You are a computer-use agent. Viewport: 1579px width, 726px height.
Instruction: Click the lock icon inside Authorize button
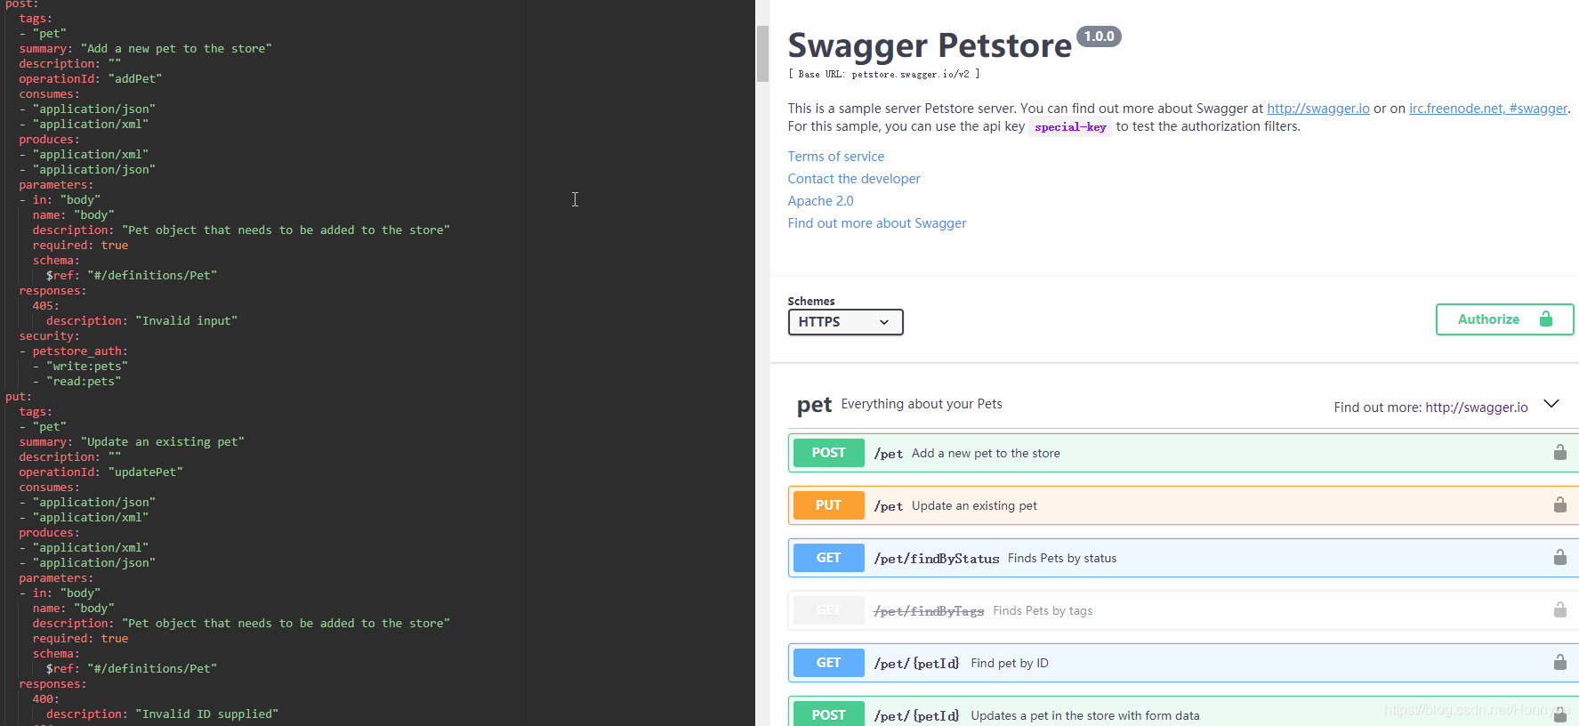[1546, 319]
